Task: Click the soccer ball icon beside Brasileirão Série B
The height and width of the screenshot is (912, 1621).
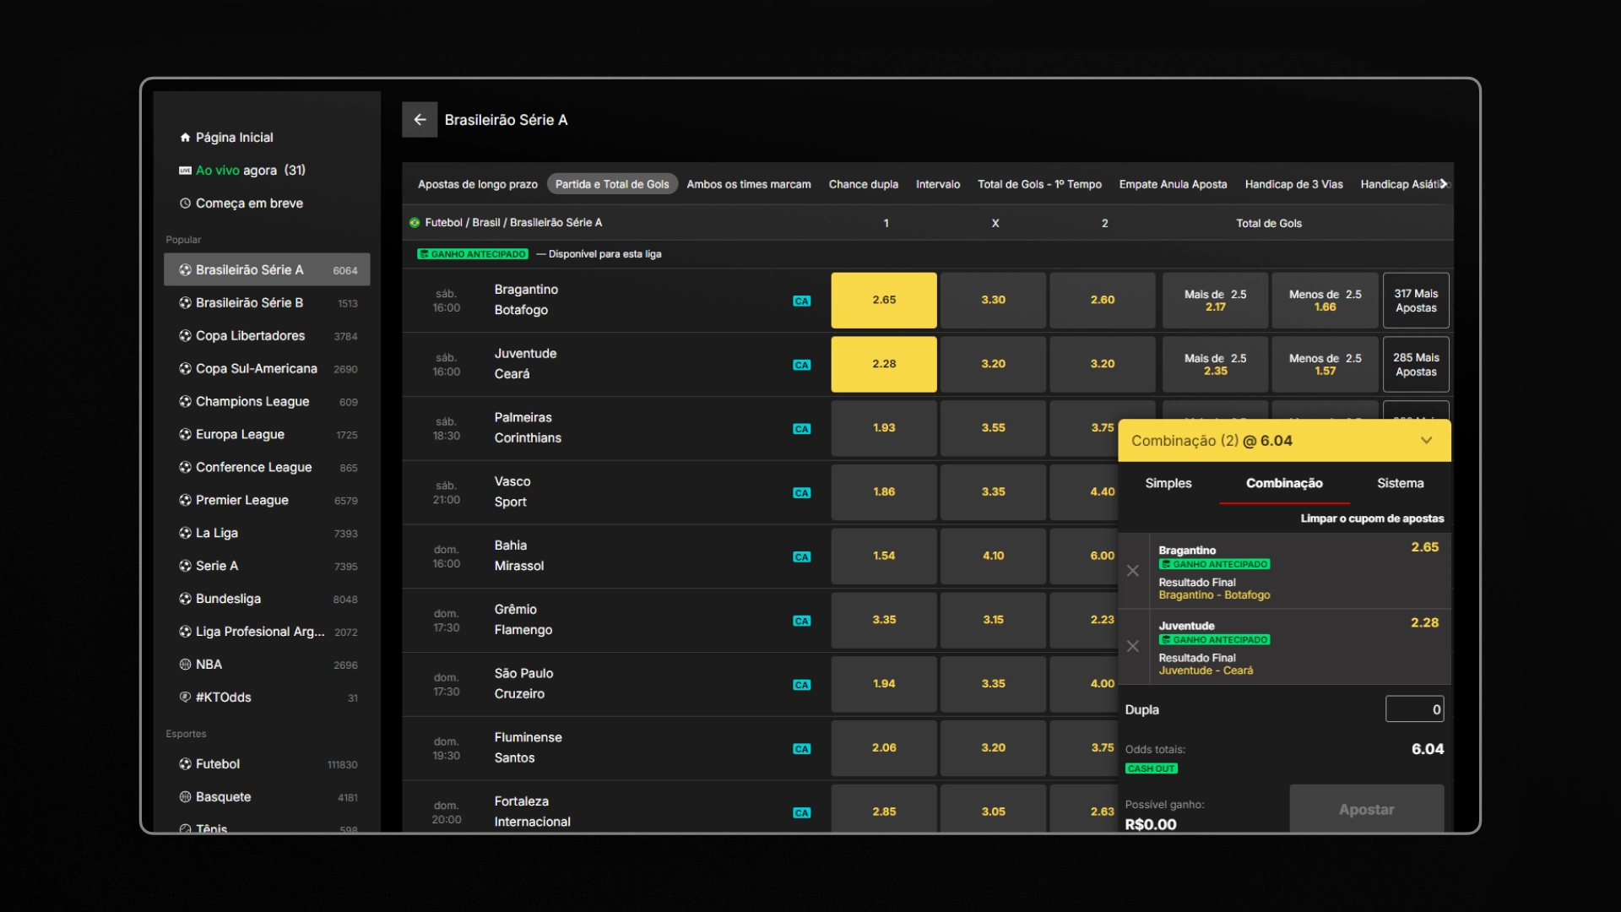Action: point(185,303)
